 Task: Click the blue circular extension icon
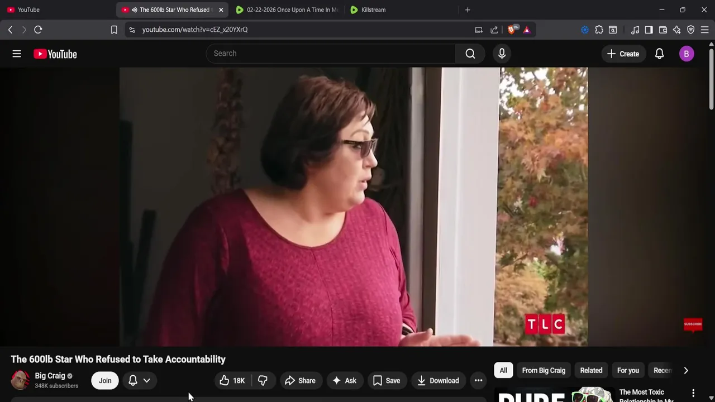tap(585, 30)
